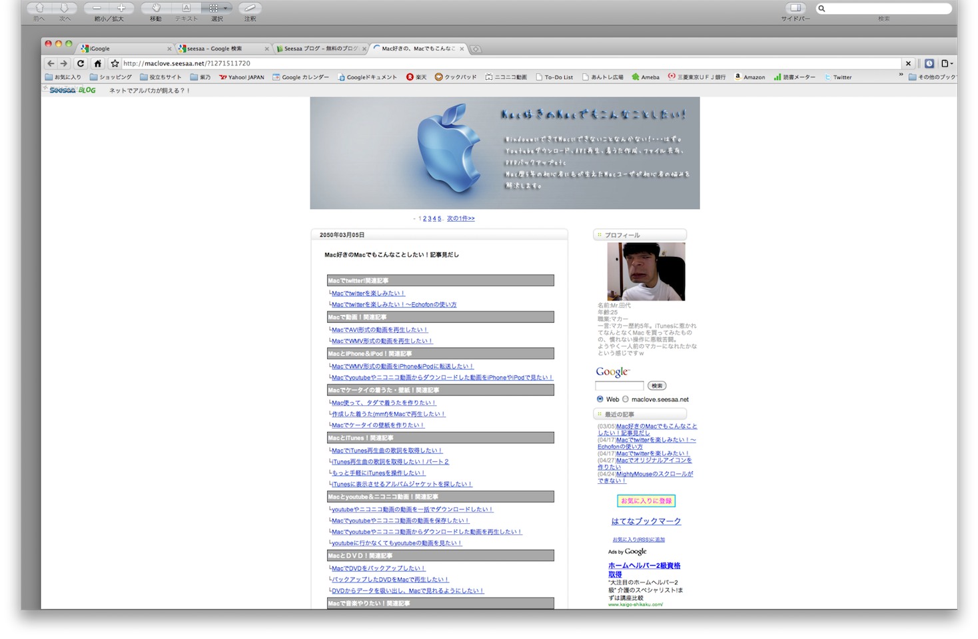The image size is (978, 639).
Task: Click the blue Apple logo header banner
Action: (x=504, y=153)
